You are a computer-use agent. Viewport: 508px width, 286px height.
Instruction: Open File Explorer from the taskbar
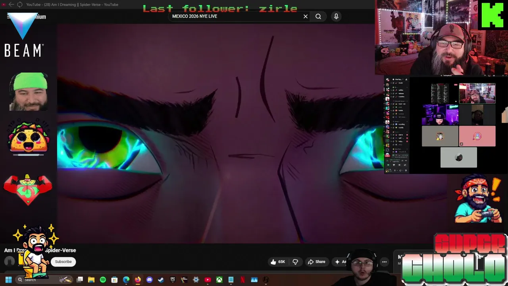coord(91,280)
